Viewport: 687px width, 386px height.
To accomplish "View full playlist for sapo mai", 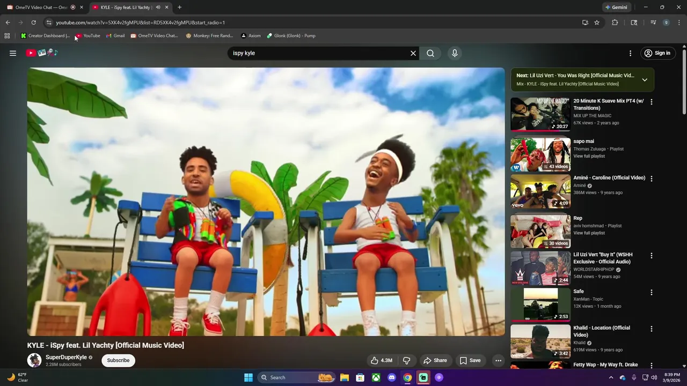I will (589, 156).
